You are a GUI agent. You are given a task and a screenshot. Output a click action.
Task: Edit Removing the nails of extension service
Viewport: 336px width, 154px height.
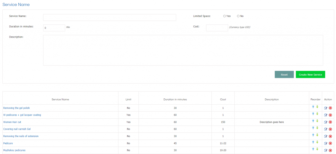pyautogui.click(x=326, y=136)
